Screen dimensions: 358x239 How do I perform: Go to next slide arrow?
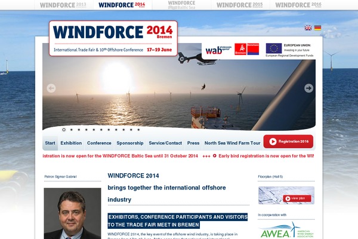[x=308, y=88]
